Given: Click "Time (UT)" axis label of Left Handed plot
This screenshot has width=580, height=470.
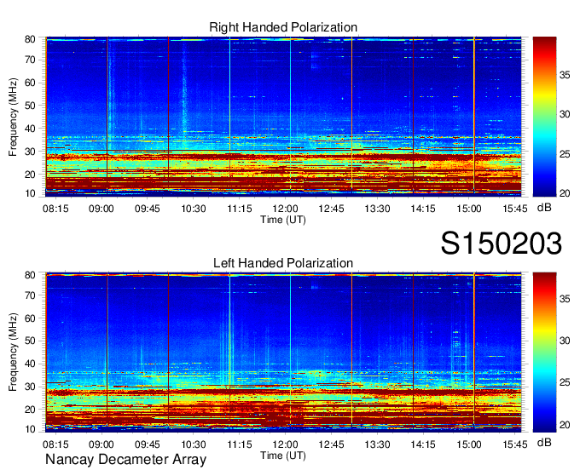Looking at the screenshot, I should tap(283, 456).
